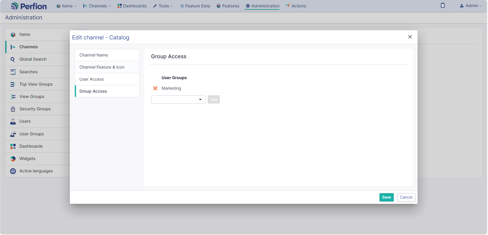
Task: Click the Marketing group name
Action: pos(171,88)
